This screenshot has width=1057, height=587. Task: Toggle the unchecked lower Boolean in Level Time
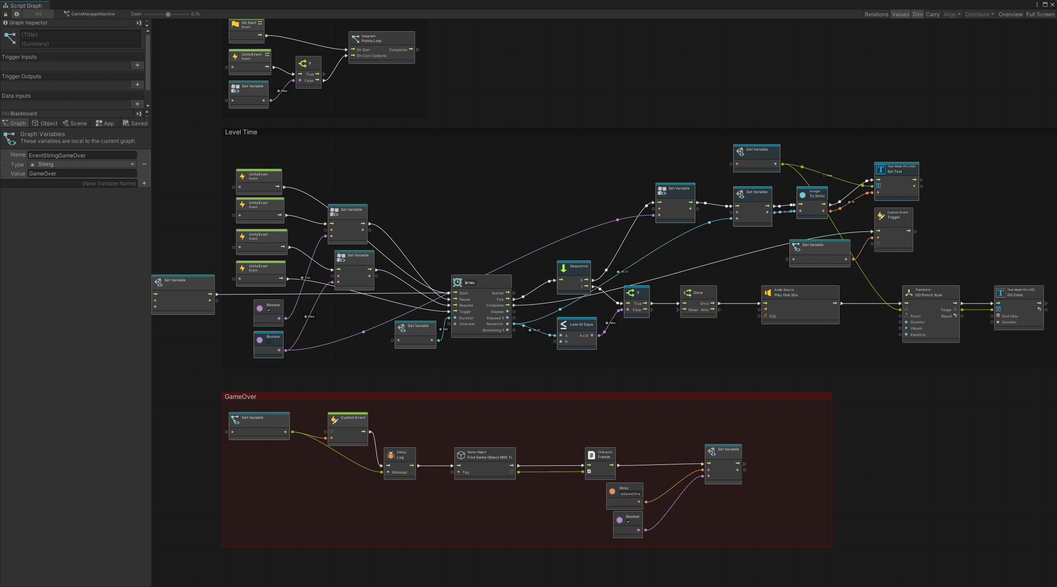pyautogui.click(x=269, y=342)
